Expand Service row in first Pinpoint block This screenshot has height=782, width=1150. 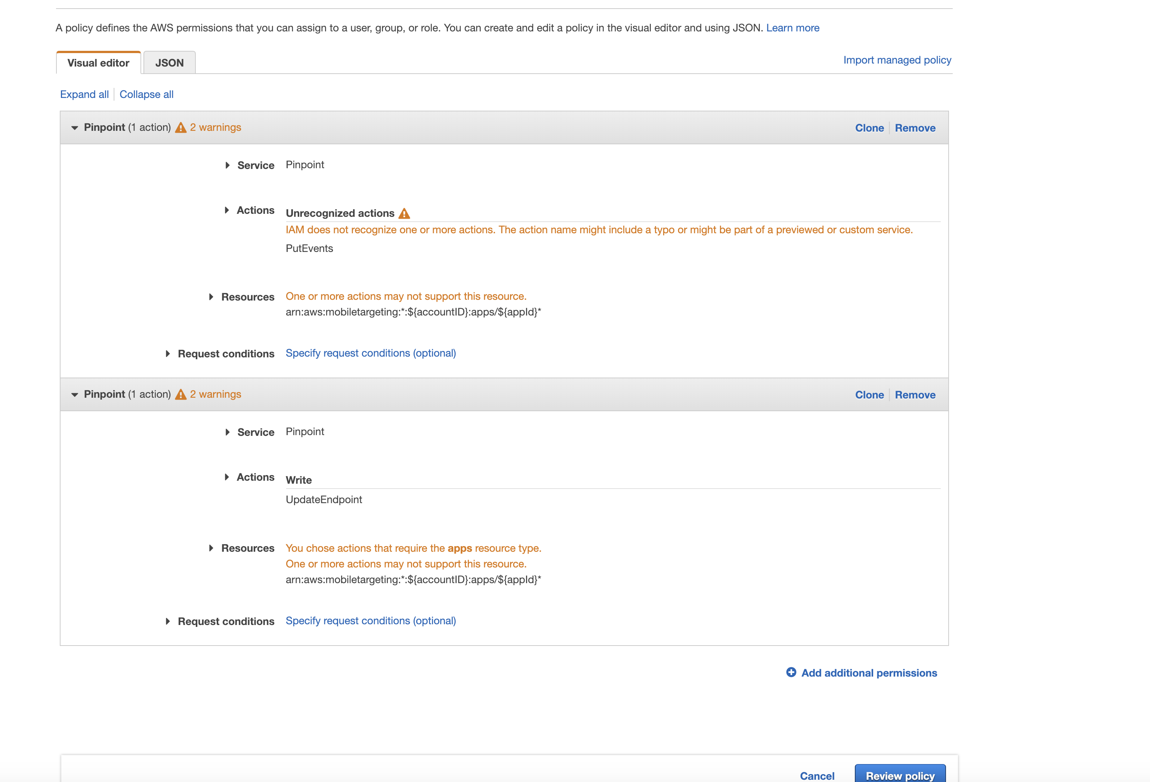(227, 165)
